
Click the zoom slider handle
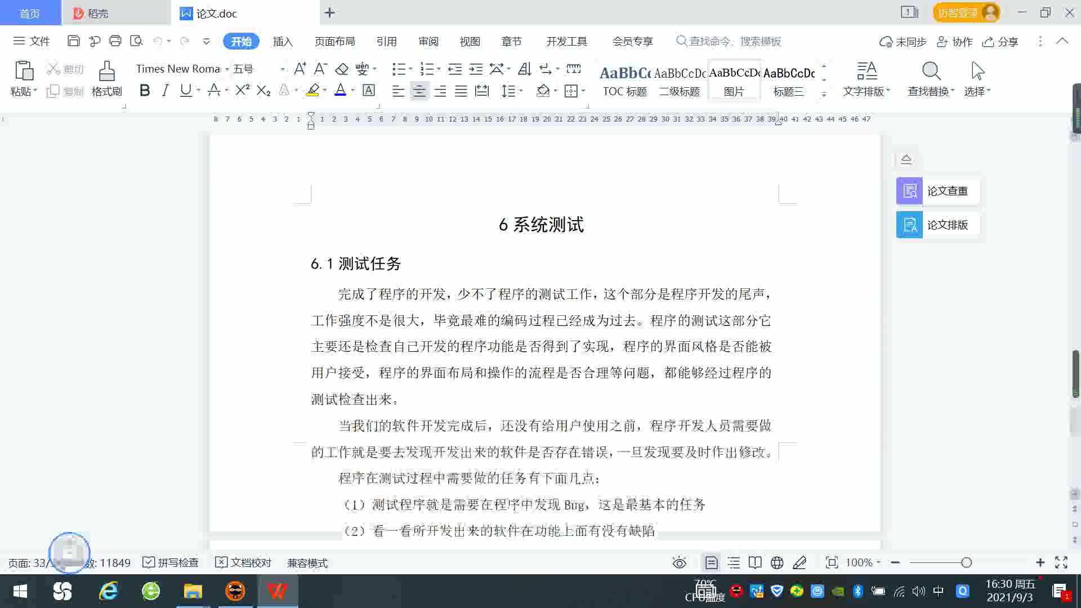(x=966, y=563)
